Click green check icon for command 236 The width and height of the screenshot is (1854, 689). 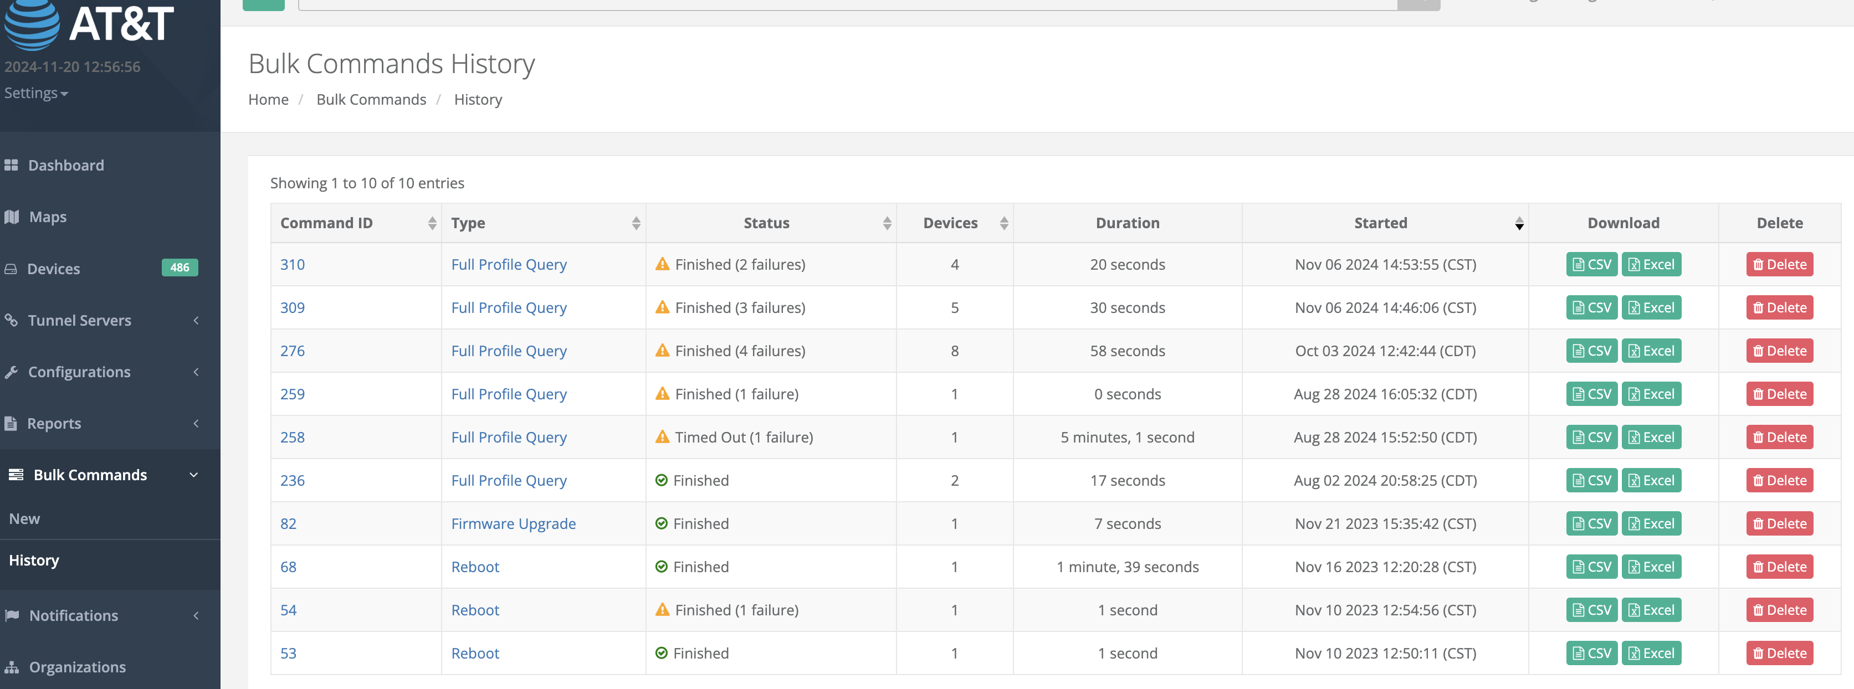[x=662, y=480]
